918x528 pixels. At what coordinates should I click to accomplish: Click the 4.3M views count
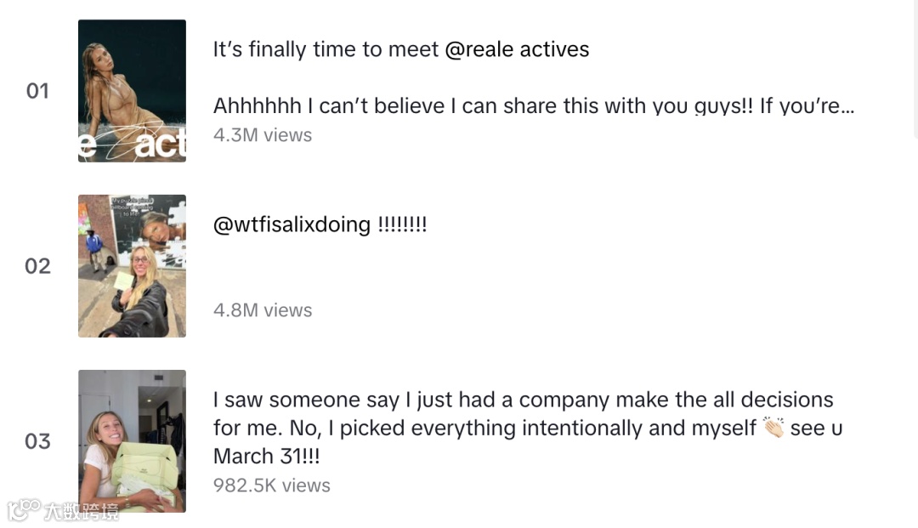coord(263,135)
